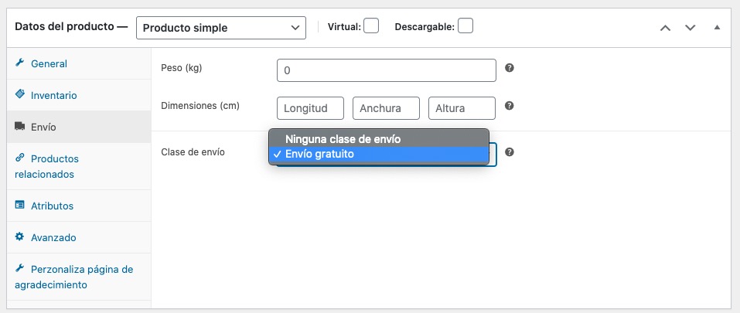Click the weight help question mark icon
Image resolution: width=740 pixels, height=313 pixels.
[x=510, y=68]
